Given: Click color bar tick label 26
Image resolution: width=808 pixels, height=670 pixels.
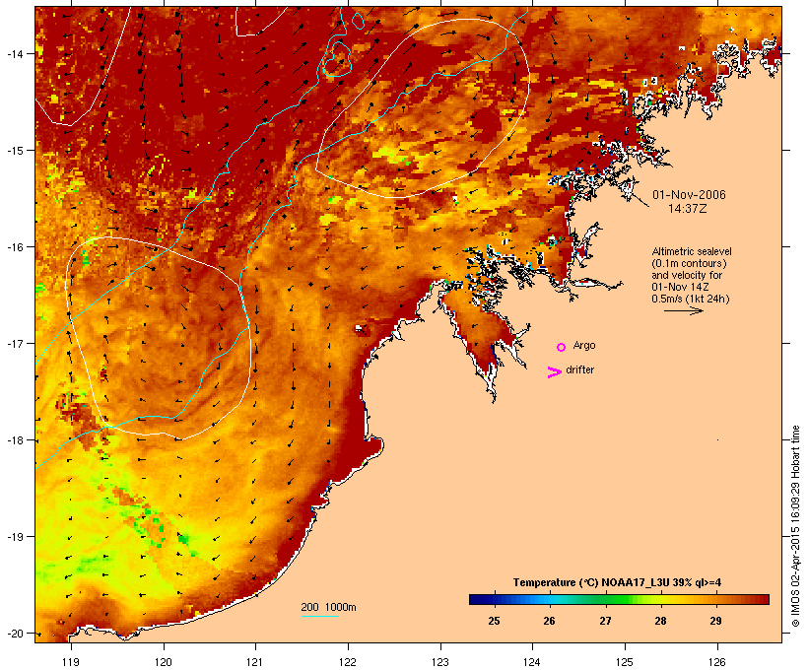Looking at the screenshot, I should coord(549,621).
